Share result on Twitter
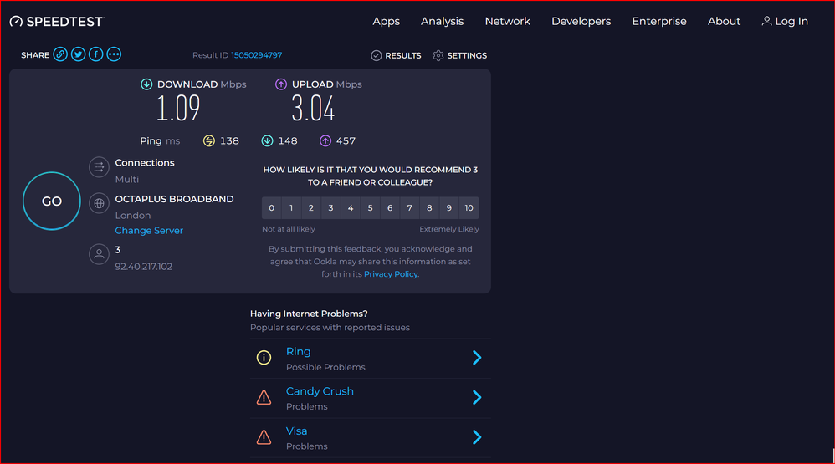835x464 pixels. click(x=79, y=54)
